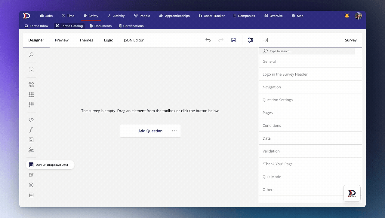Image resolution: width=385 pixels, height=218 pixels.
Task: Click the floating DSPTCH badge
Action: tap(352, 193)
